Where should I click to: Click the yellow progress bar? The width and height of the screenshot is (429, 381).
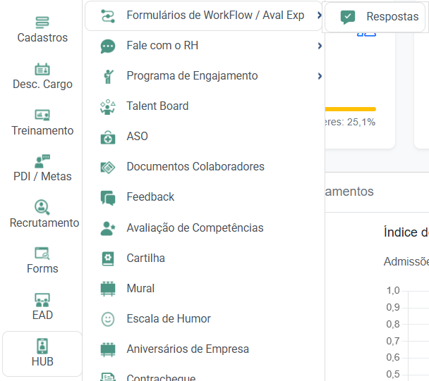click(x=350, y=109)
